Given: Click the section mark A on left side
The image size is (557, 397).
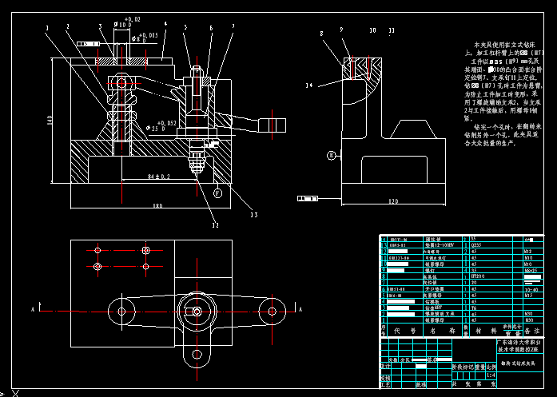Looking at the screenshot, I should (x=31, y=308).
